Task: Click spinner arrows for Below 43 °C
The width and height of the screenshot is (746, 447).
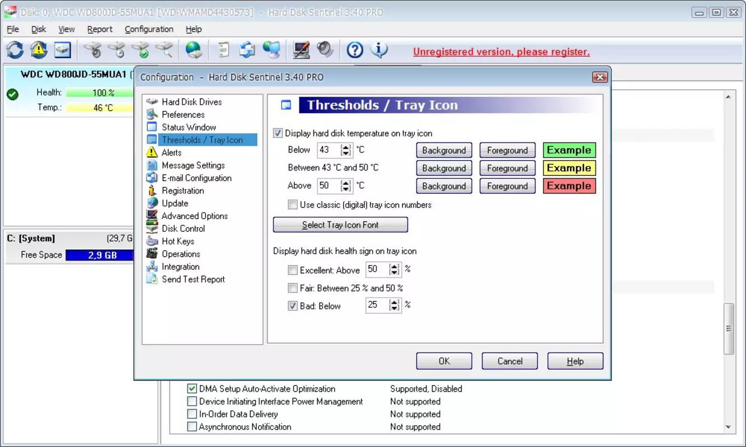Action: click(346, 150)
